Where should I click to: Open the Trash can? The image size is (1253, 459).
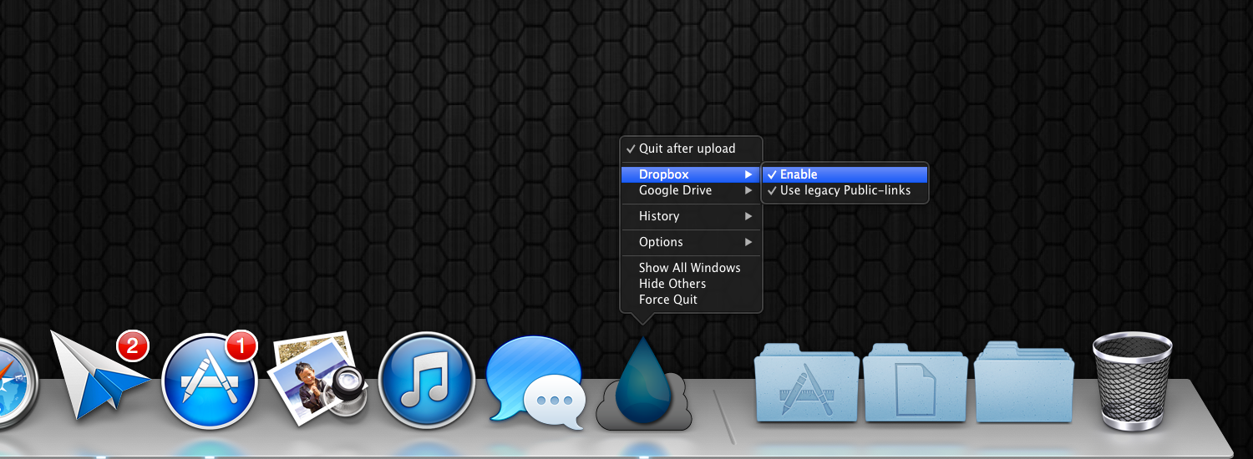(1133, 381)
